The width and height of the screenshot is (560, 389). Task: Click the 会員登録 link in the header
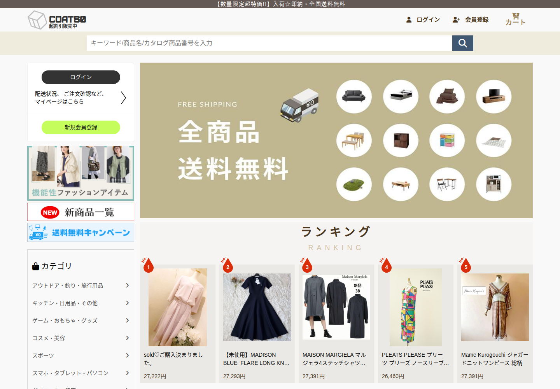click(x=477, y=19)
